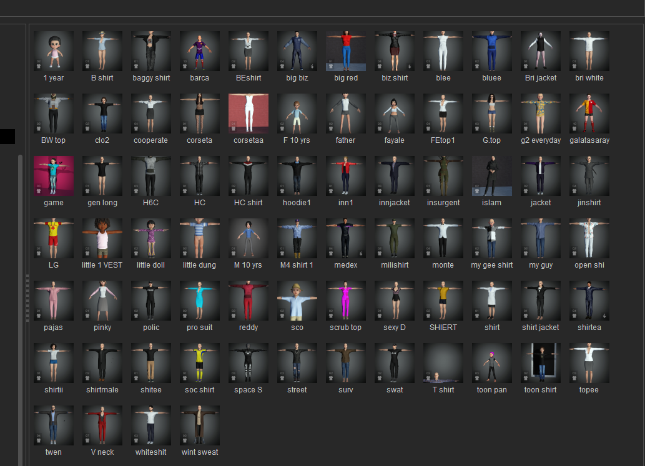Pick the 'G.top' clothing item
The height and width of the screenshot is (466, 645).
491,114
